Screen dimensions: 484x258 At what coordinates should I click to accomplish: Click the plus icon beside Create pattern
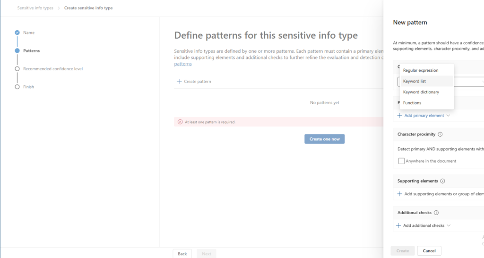pyautogui.click(x=179, y=82)
